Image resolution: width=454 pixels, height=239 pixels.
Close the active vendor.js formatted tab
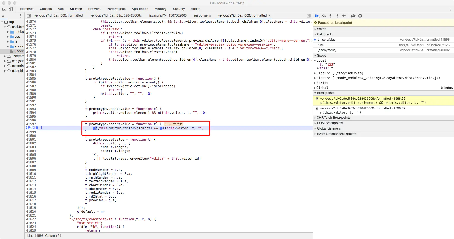[269, 15]
